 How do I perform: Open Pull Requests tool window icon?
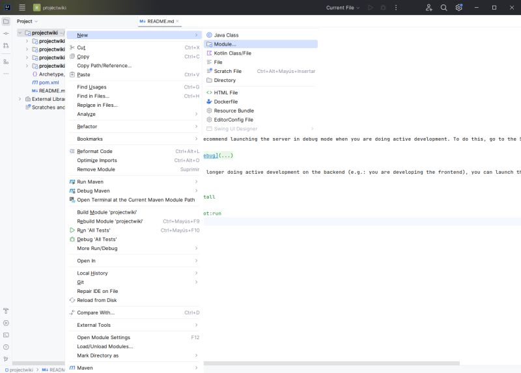click(x=6, y=46)
